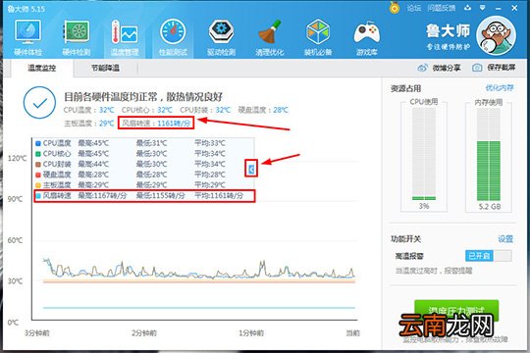Start 温度压力测试 green button
The image size is (530, 353).
click(456, 310)
